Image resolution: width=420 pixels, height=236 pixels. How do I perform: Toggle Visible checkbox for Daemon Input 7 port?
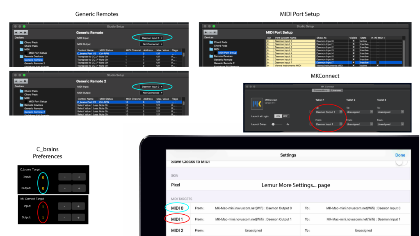click(353, 63)
